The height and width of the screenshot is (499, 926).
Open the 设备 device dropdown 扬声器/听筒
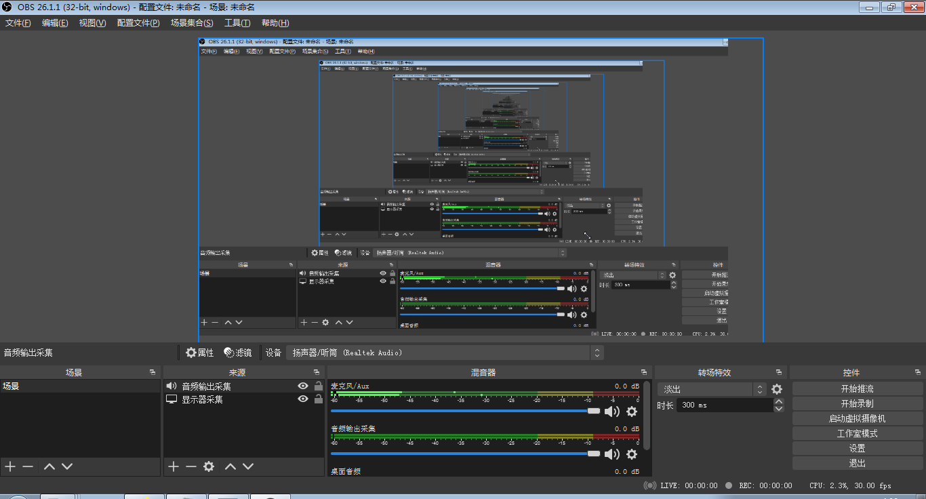(445, 353)
